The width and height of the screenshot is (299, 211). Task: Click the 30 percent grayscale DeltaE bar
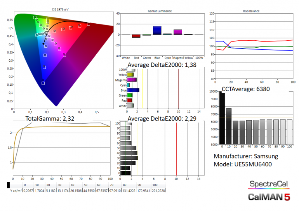[129, 158]
